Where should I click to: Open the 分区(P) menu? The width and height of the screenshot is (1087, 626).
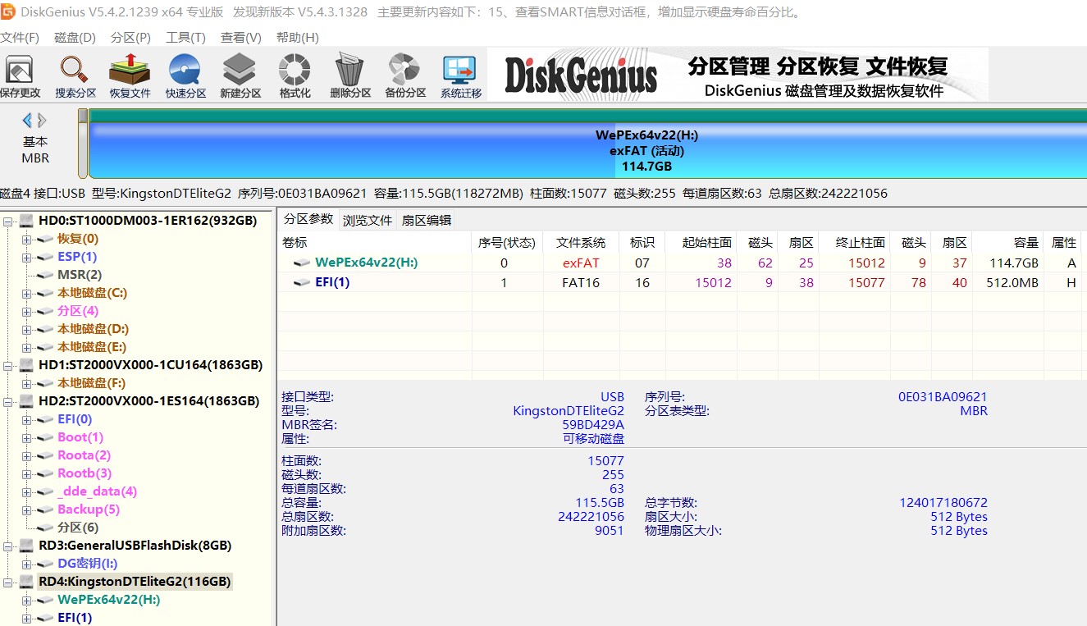click(130, 38)
